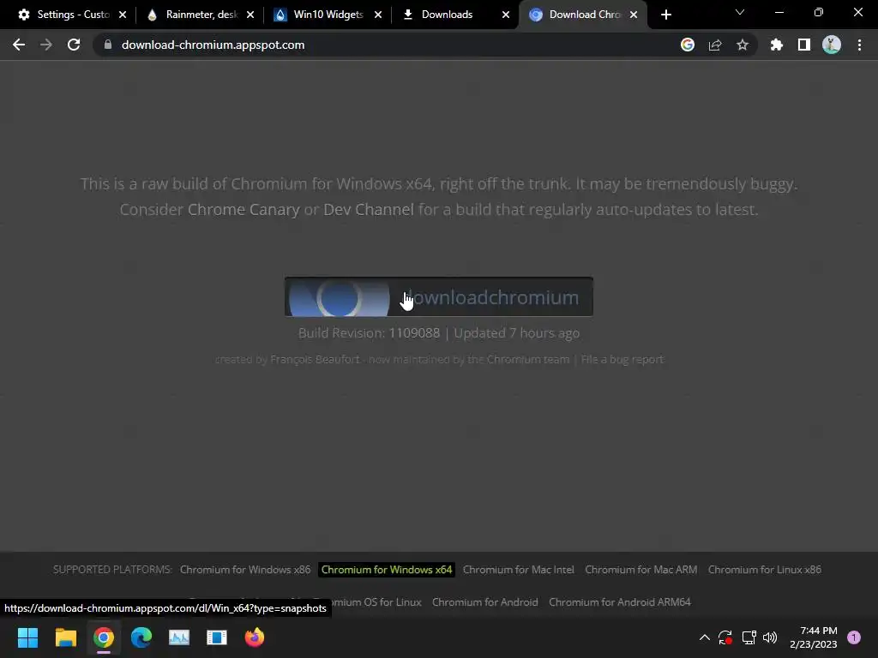Click the forward navigation arrow
This screenshot has width=878, height=658.
[46, 45]
